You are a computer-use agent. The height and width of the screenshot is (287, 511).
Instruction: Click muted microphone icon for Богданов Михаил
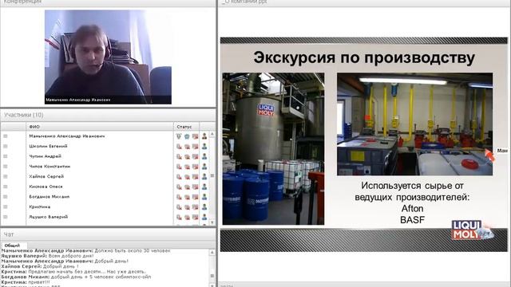coord(179,197)
